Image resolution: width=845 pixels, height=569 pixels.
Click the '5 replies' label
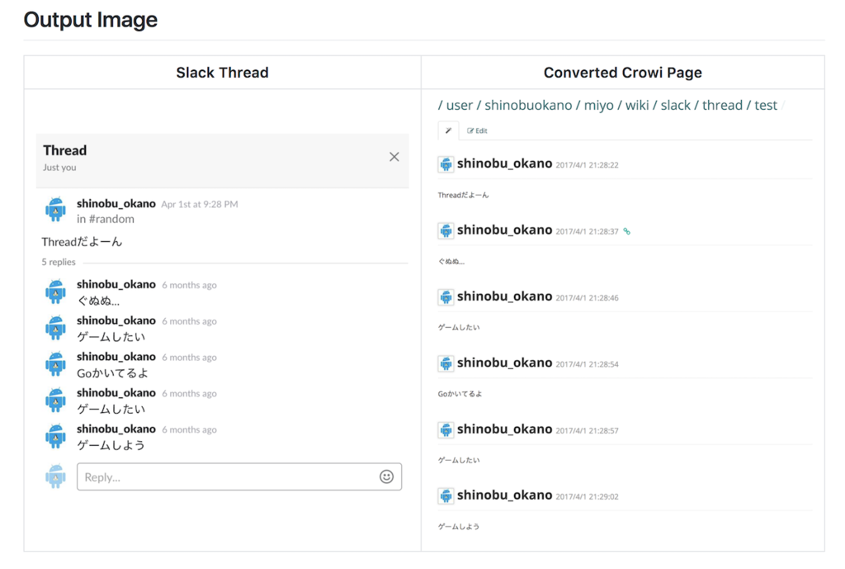click(59, 262)
